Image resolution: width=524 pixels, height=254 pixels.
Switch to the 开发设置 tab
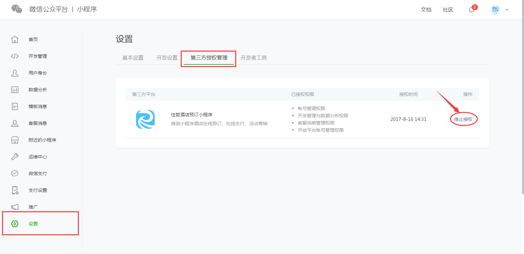click(167, 58)
